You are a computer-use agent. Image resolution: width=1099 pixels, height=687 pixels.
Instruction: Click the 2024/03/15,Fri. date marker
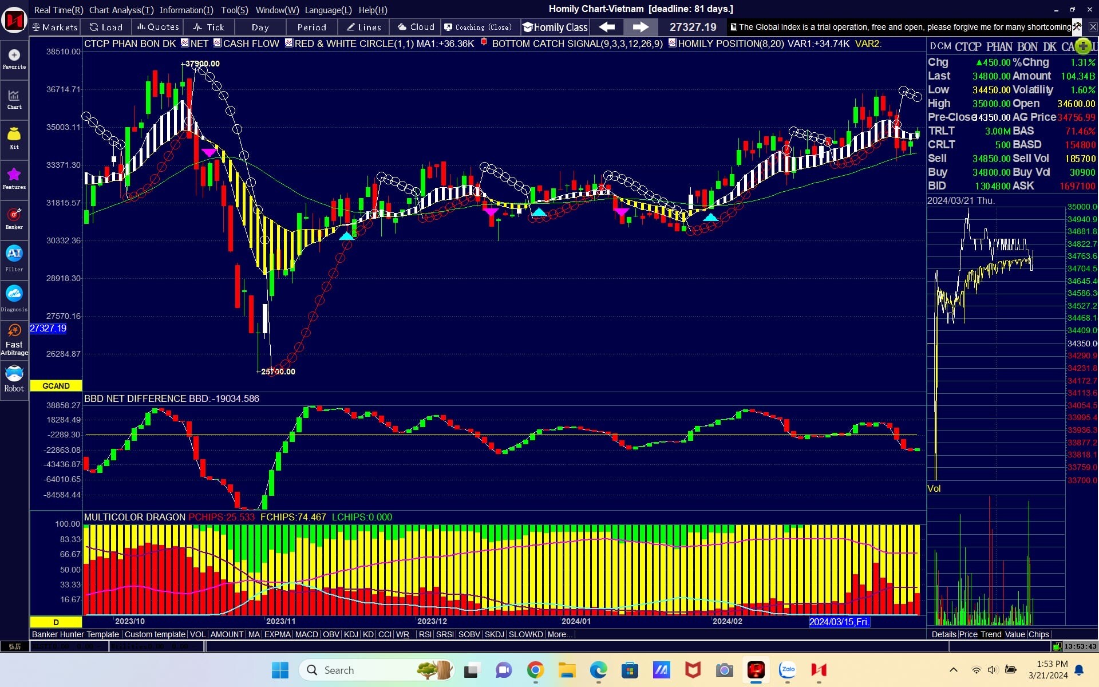click(x=839, y=622)
